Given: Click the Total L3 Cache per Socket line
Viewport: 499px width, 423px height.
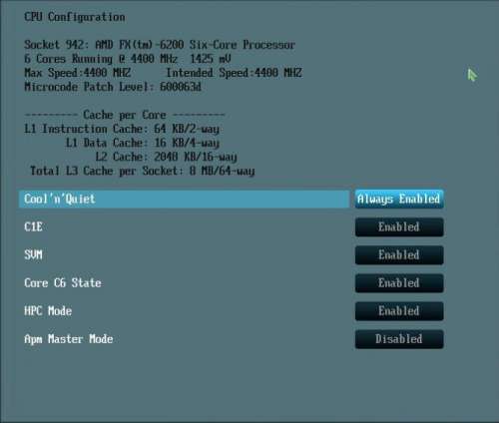Looking at the screenshot, I should point(143,171).
